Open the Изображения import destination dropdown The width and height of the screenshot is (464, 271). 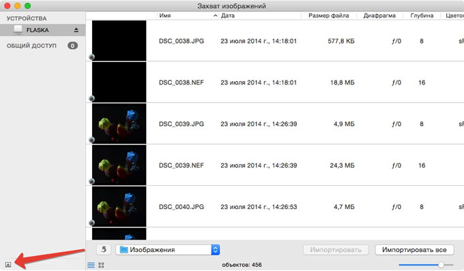click(167, 250)
